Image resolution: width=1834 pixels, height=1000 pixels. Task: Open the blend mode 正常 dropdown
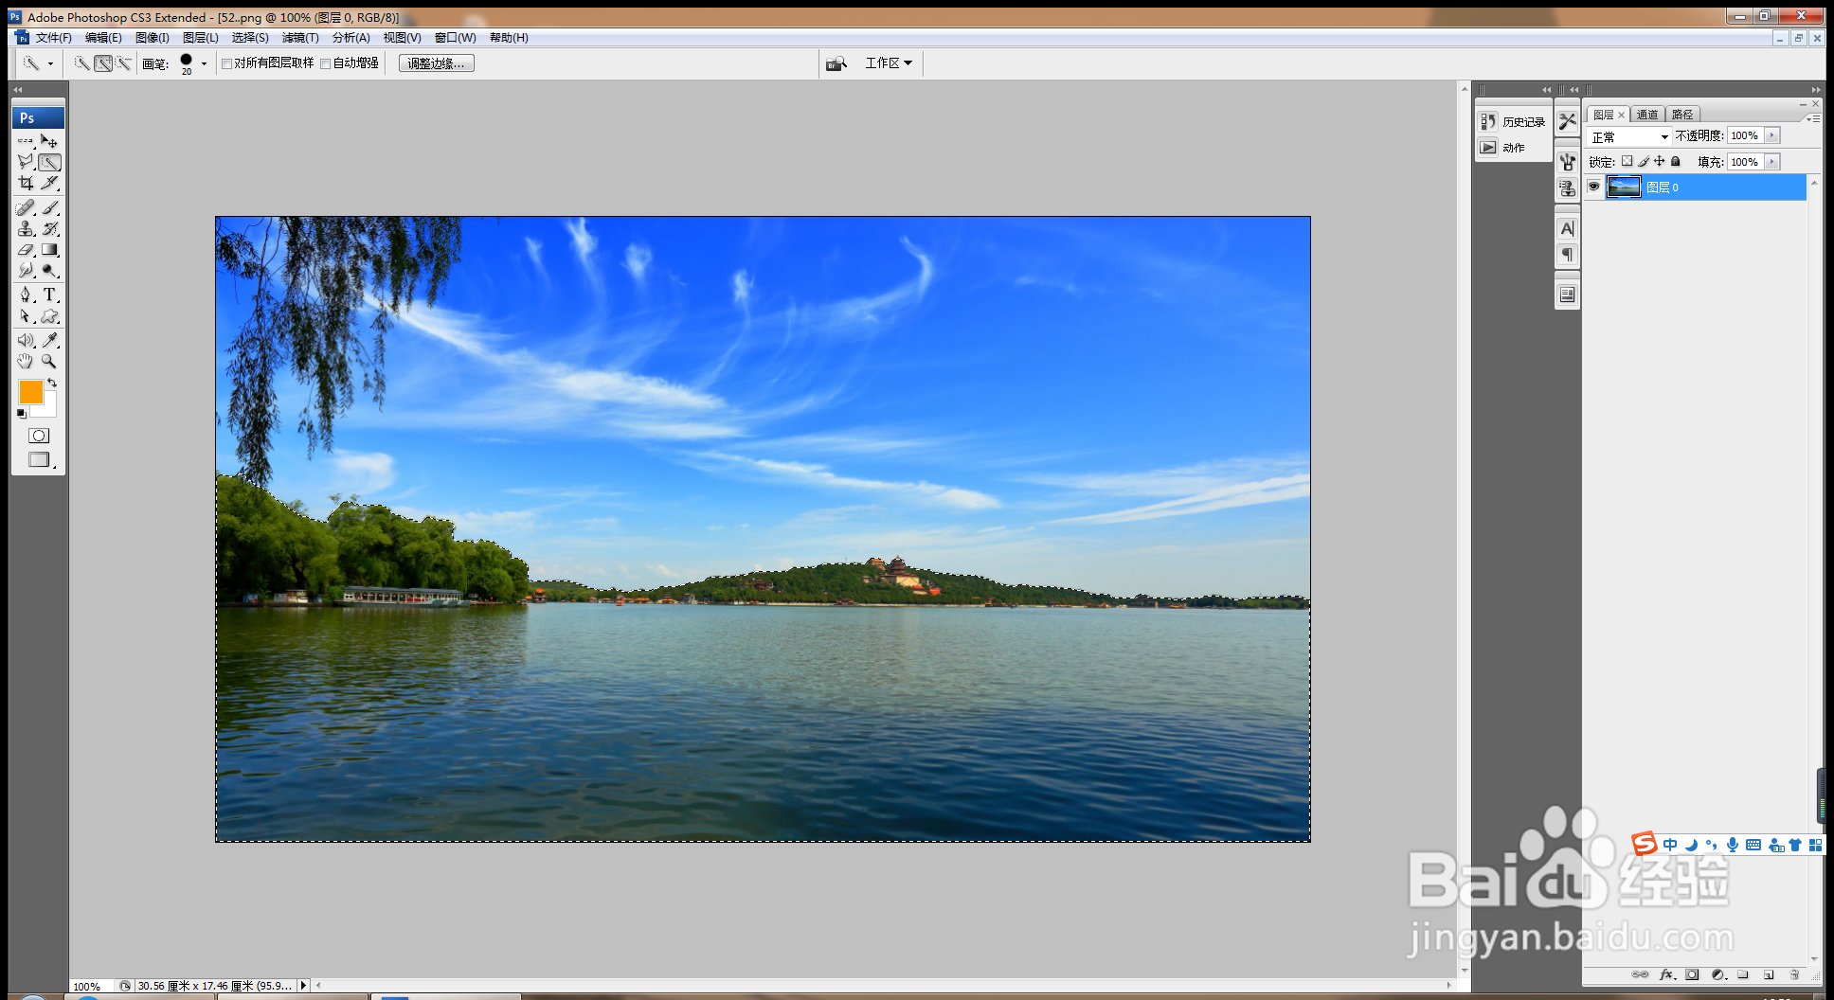(1629, 136)
